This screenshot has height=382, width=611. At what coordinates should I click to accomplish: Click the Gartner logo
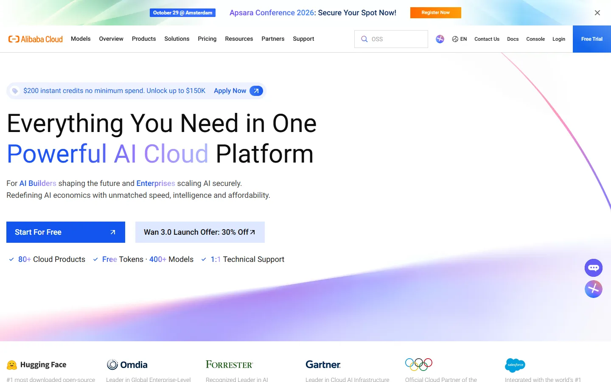(323, 365)
